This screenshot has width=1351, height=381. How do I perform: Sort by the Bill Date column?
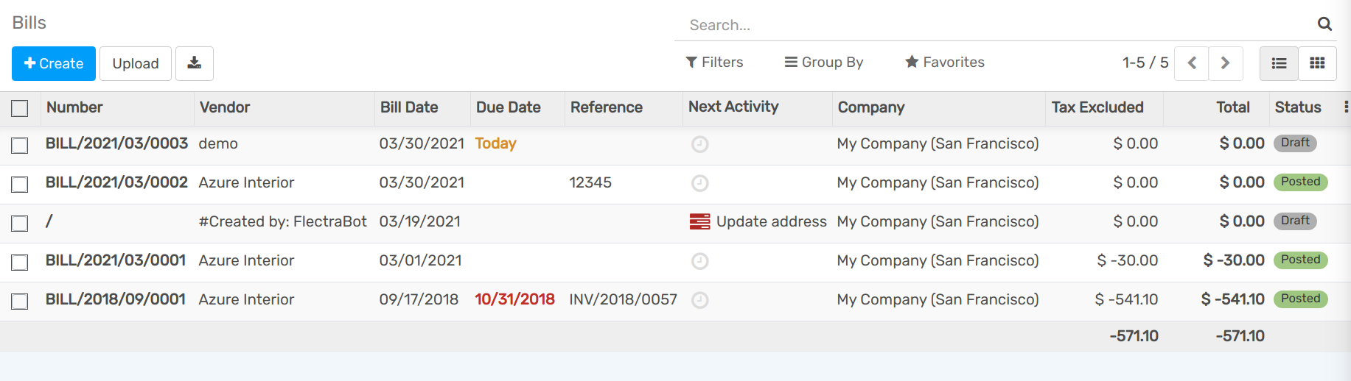tap(409, 107)
